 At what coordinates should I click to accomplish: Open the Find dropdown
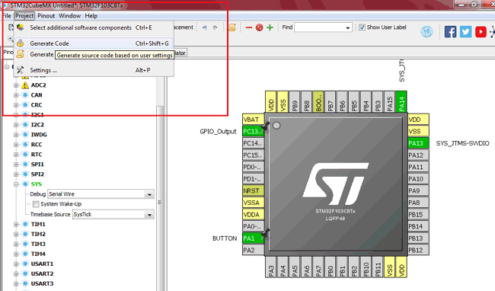(x=347, y=27)
